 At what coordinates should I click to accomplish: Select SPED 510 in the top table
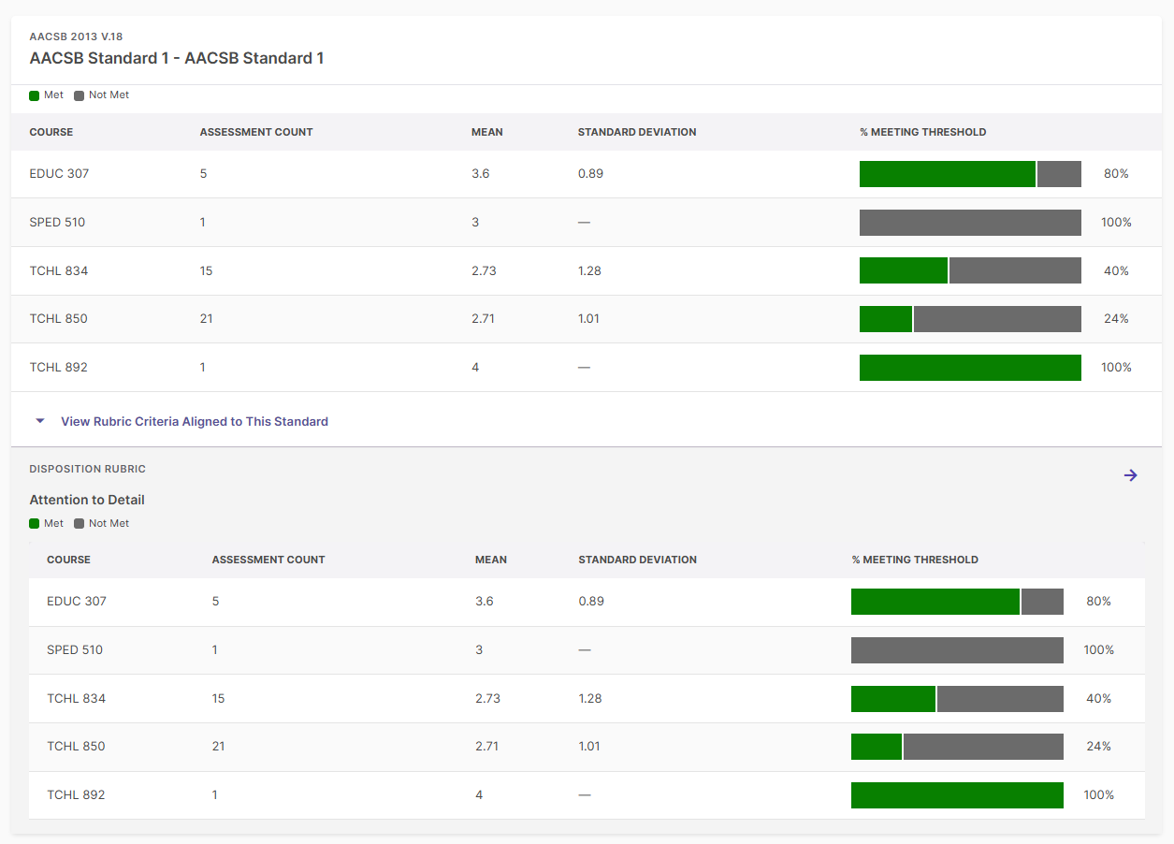pyautogui.click(x=57, y=223)
